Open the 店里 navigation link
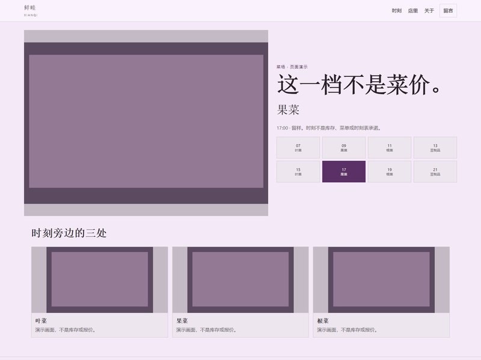This screenshot has width=481, height=360. pos(412,11)
